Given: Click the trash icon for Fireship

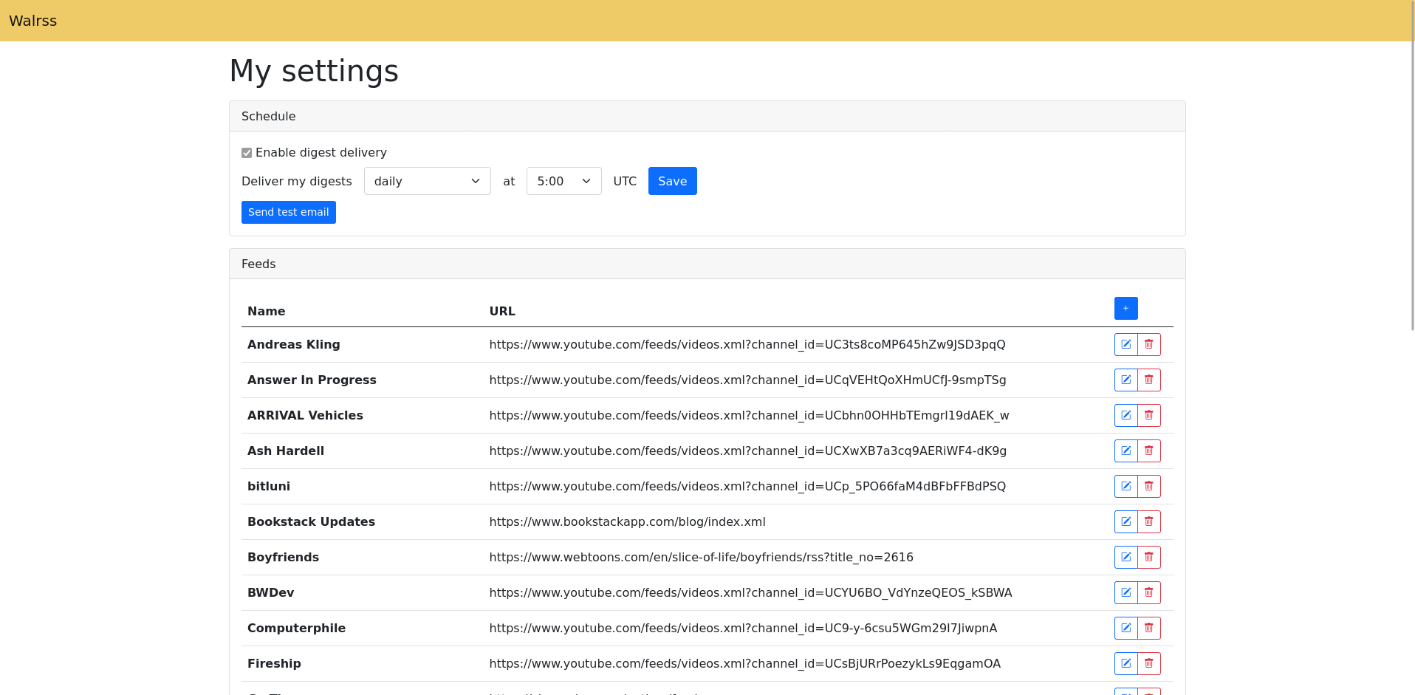Looking at the screenshot, I should click(x=1149, y=663).
